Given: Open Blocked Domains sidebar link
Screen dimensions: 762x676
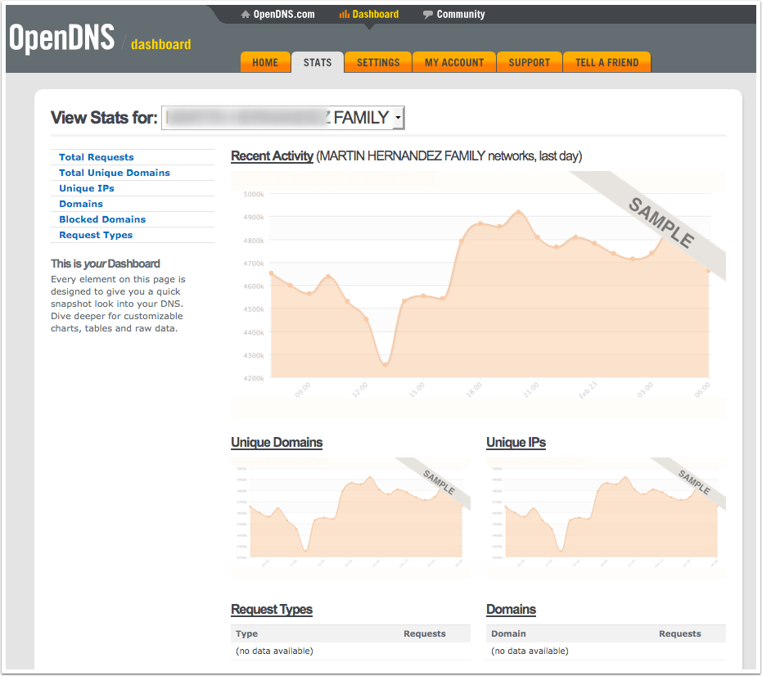Looking at the screenshot, I should click(x=102, y=219).
